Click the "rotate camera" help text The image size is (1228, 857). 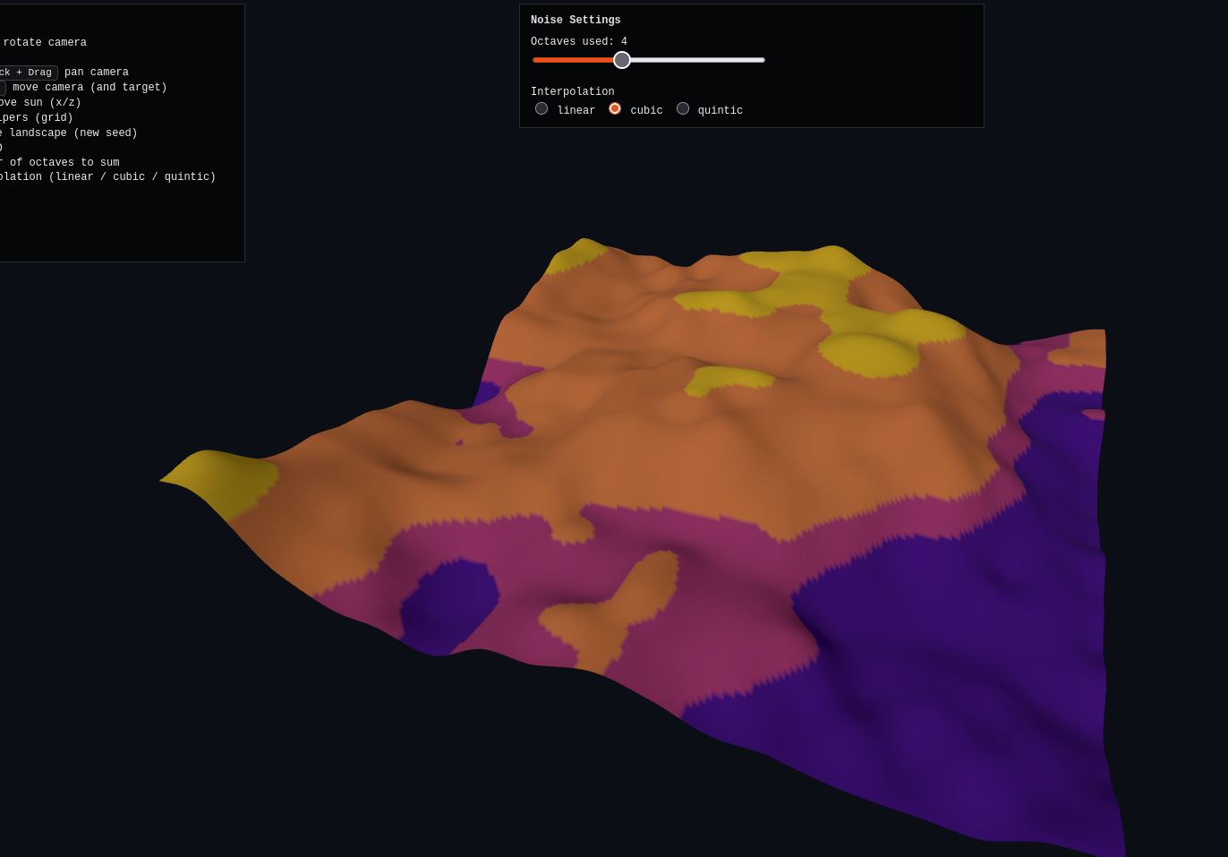(45, 43)
